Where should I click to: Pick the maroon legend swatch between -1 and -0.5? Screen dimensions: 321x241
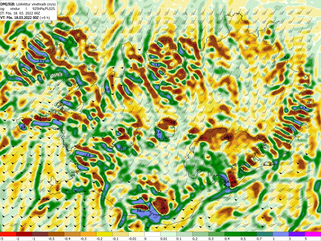click(40, 234)
